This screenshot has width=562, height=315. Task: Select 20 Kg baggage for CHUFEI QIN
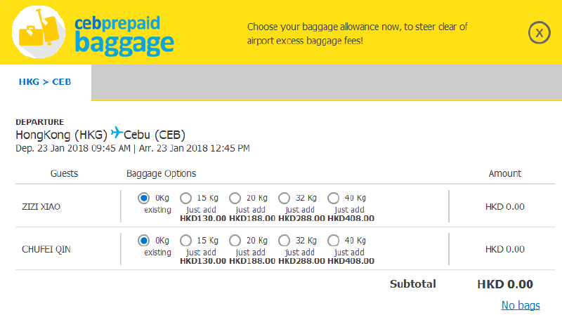pyautogui.click(x=235, y=241)
